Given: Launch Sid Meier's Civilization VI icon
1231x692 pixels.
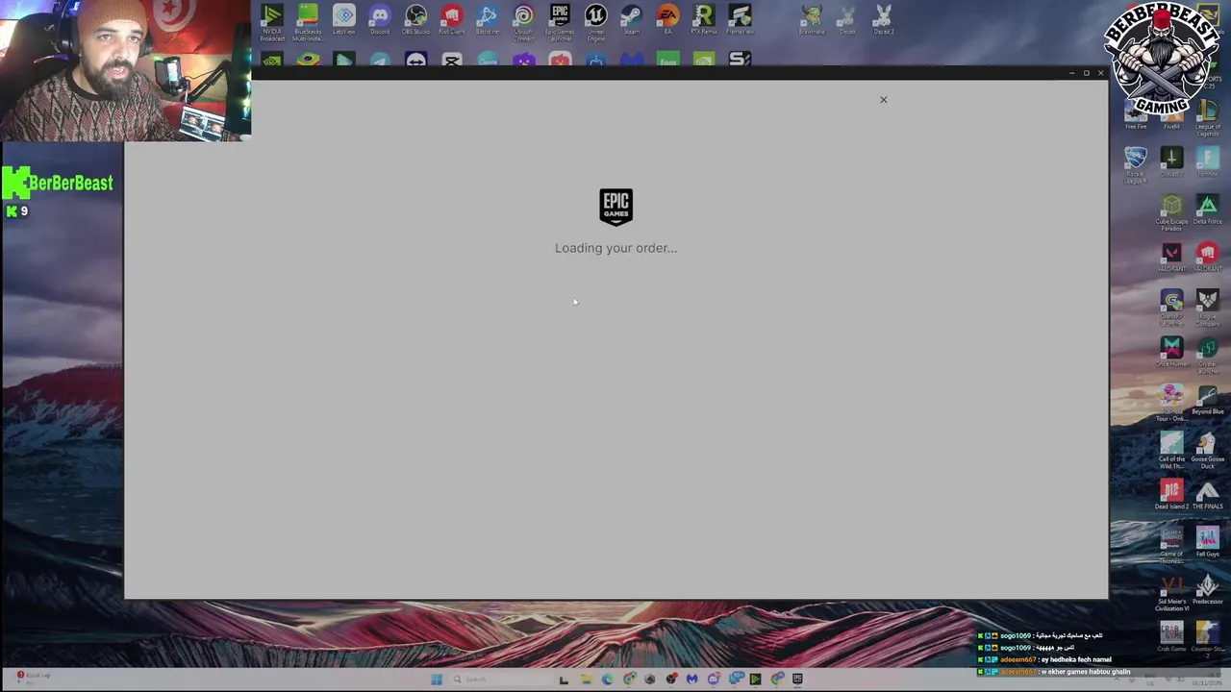Looking at the screenshot, I should tap(1171, 593).
